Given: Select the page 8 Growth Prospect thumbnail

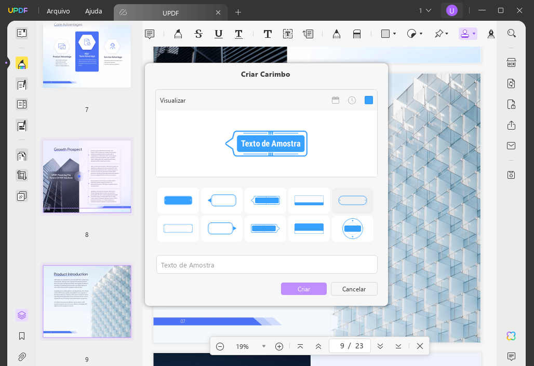Looking at the screenshot, I should (87, 176).
